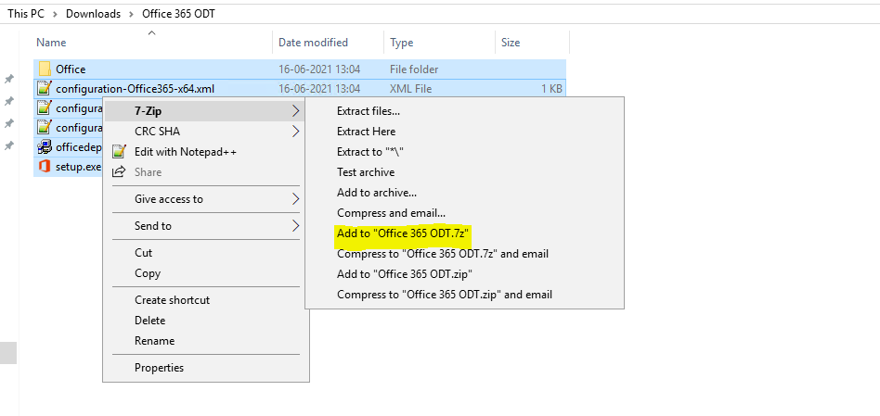
Task: Choose Add to "Office 365 ODT.7z"
Action: click(x=403, y=233)
